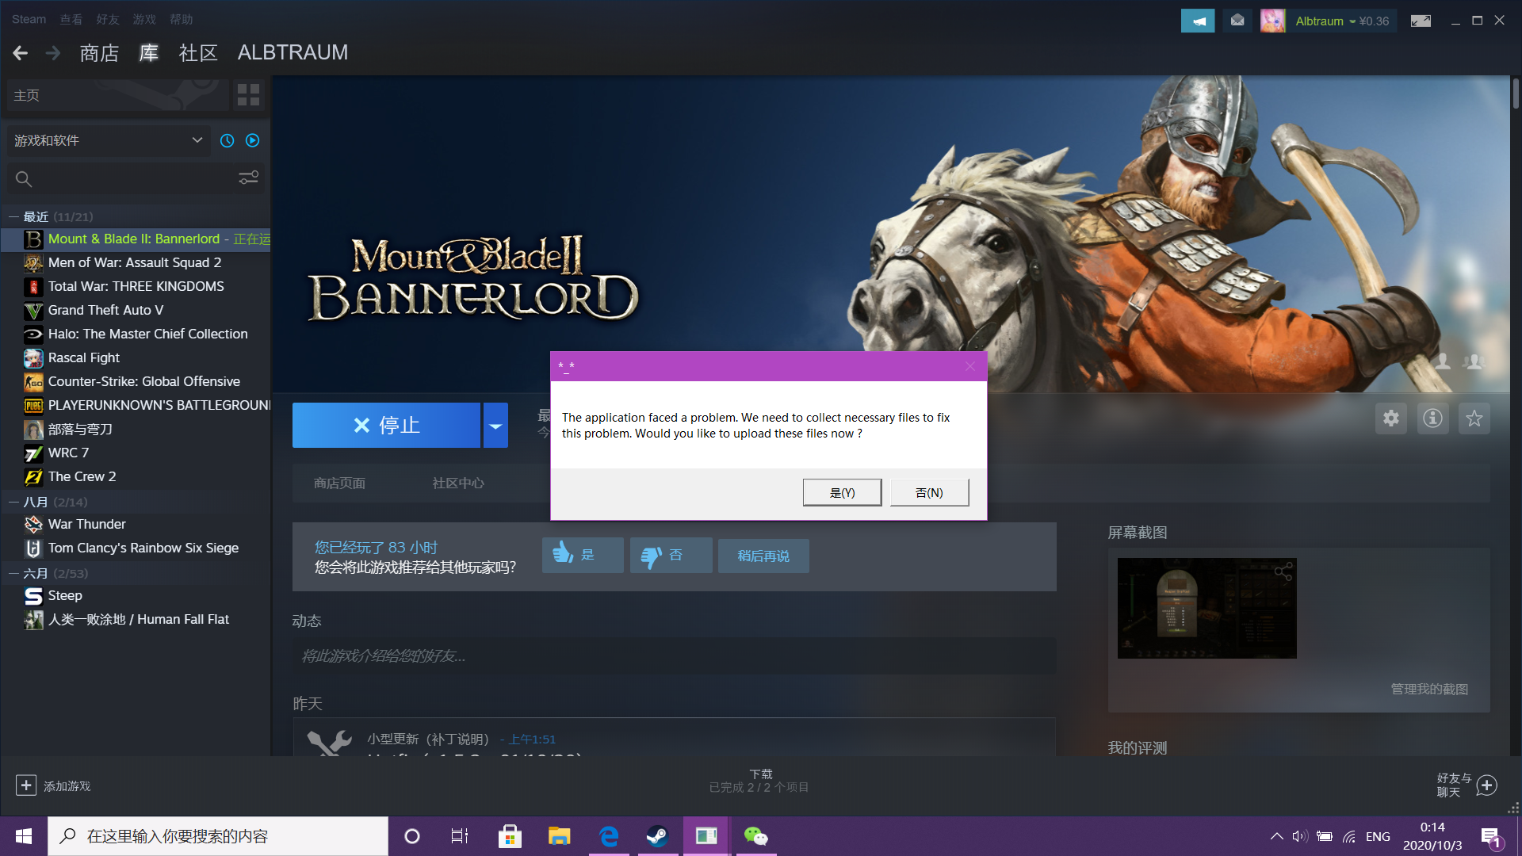Go to 商店 tab
Screen dimensions: 1522x856
point(99,53)
